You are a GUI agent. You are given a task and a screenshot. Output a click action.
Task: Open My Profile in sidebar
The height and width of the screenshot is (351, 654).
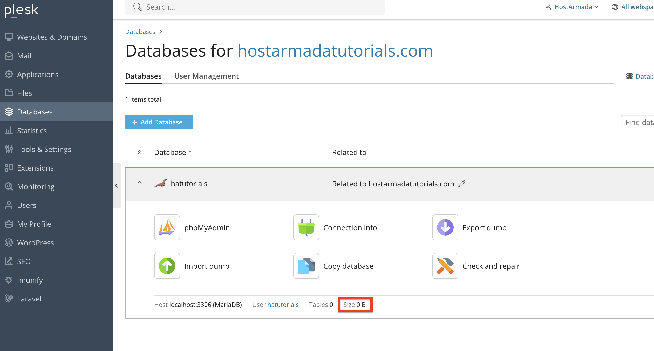(56, 224)
